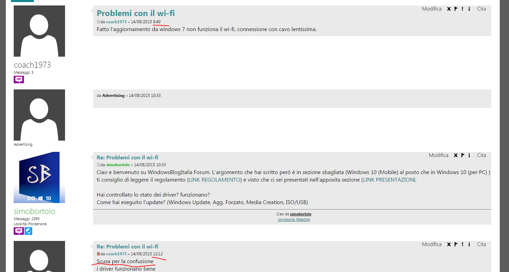The image size is (509, 272).
Task: Click post icon beside 'da simobortolo' 10:33
Action: point(98,165)
